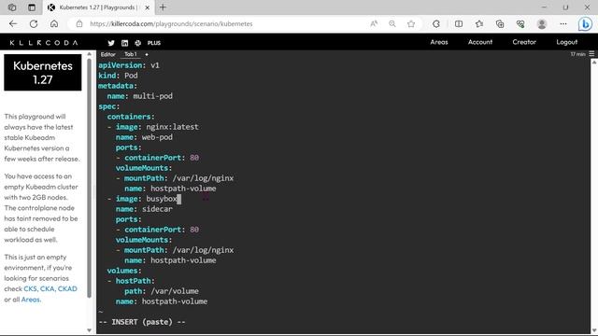
Task: Open the CKAD scenarios link
Action: tap(67, 288)
